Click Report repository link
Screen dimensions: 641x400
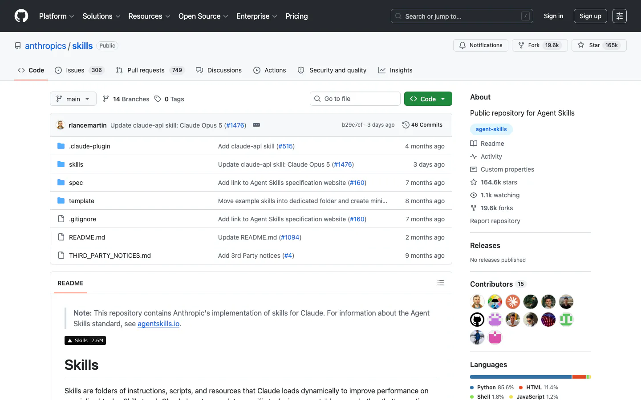pyautogui.click(x=495, y=221)
